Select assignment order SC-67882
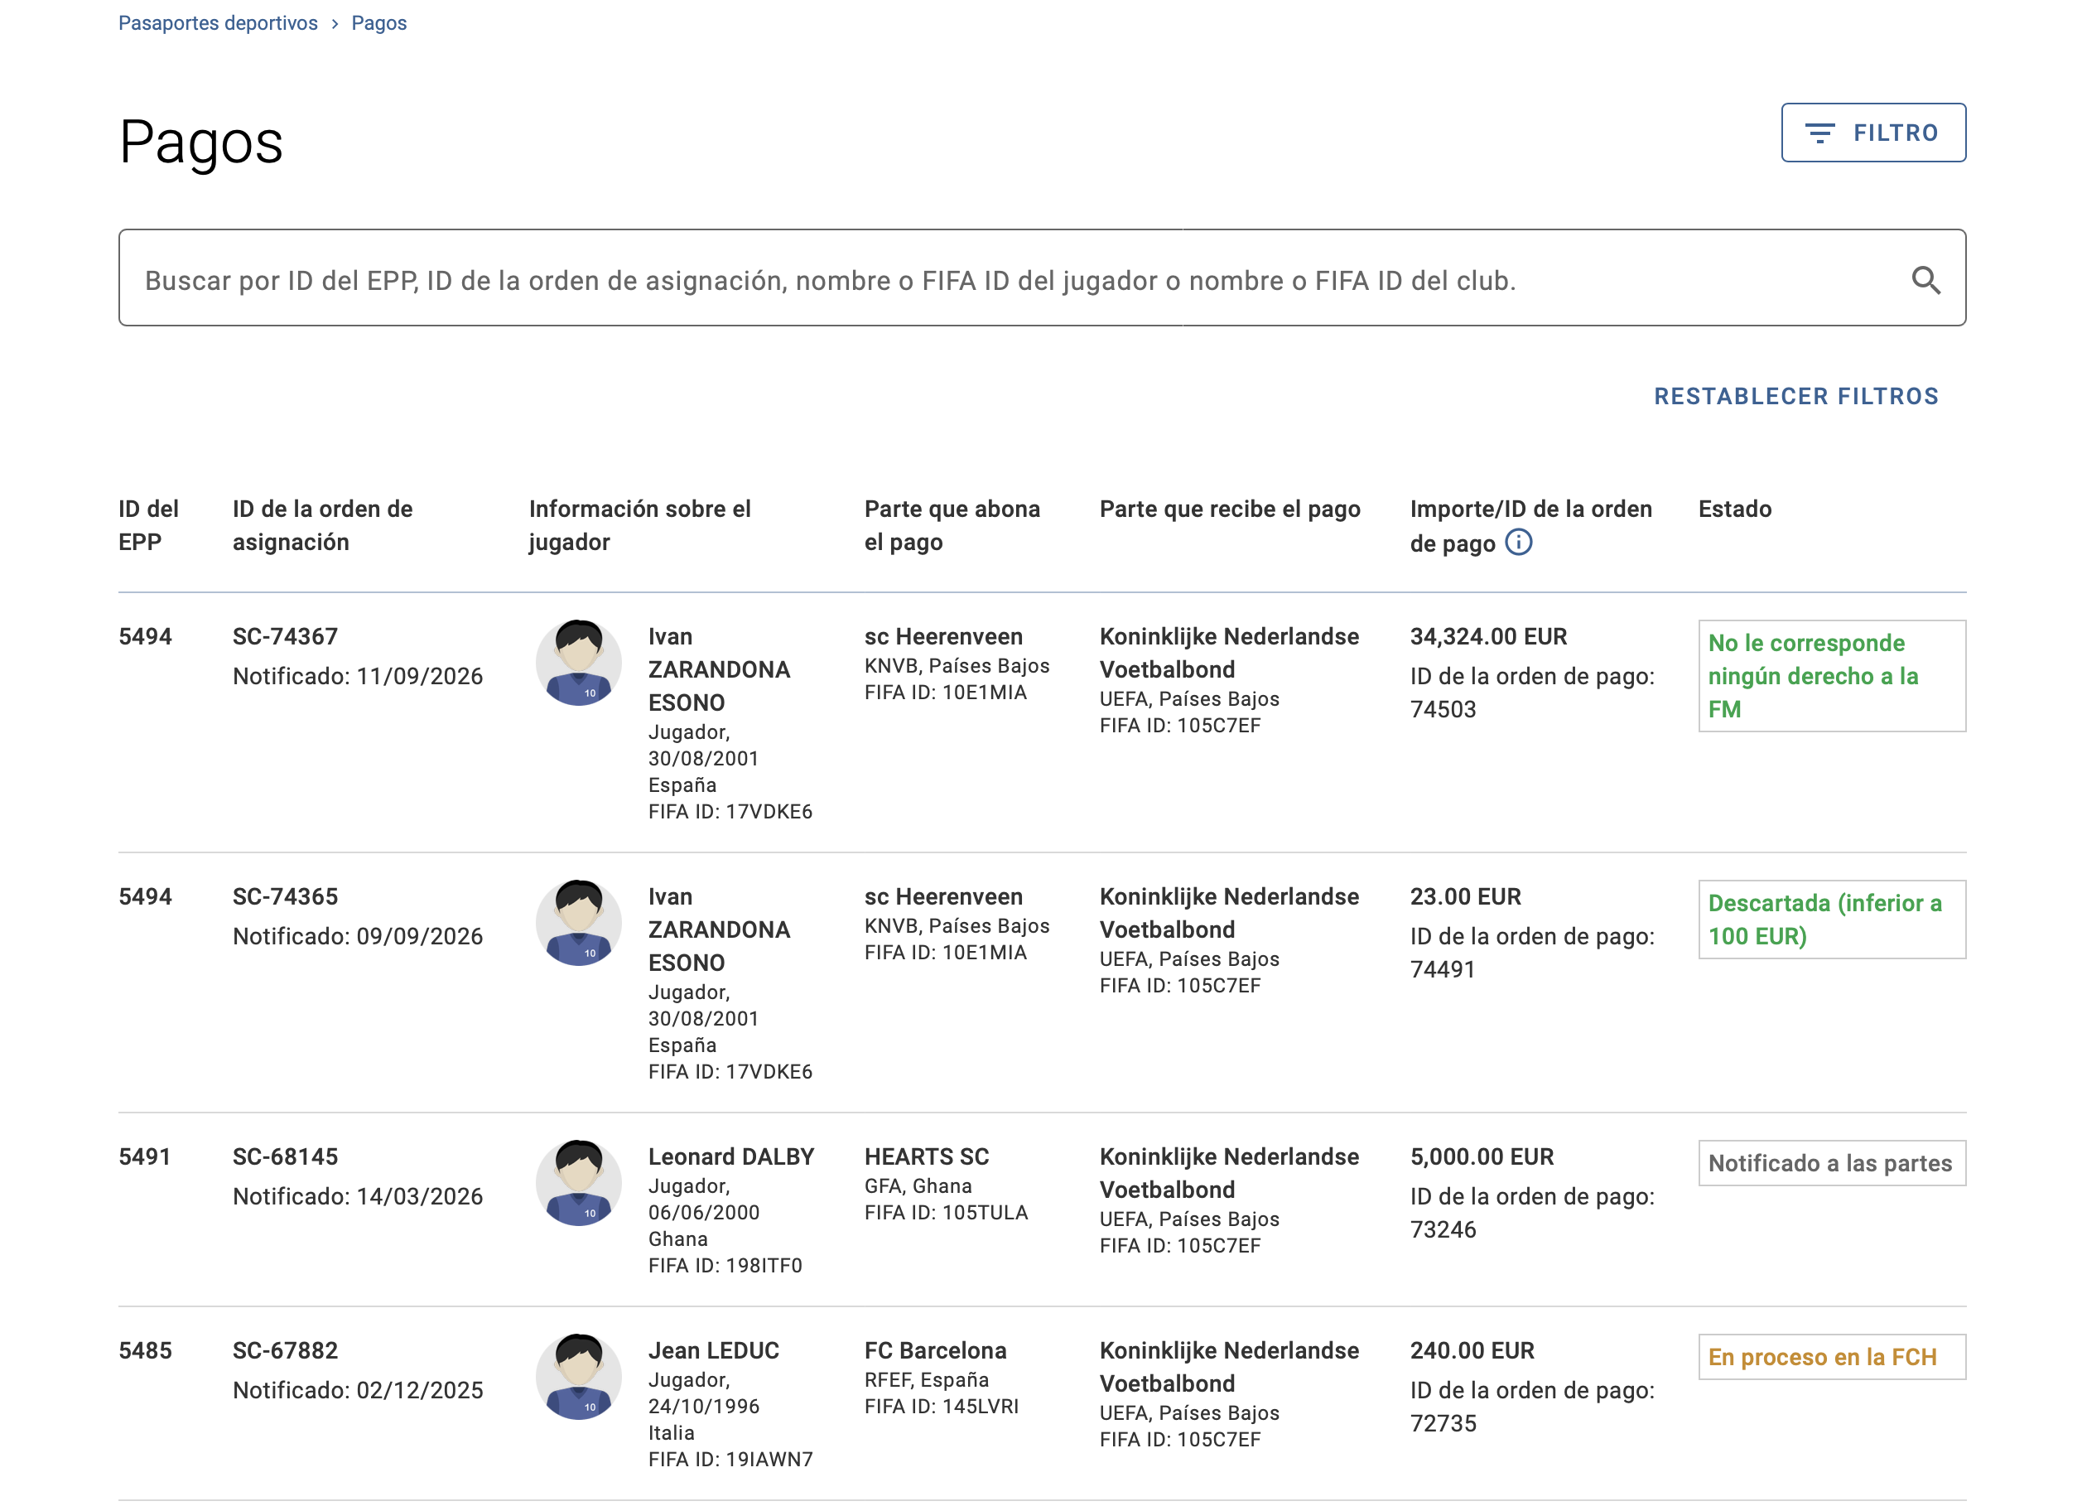2082x1511 pixels. 285,1350
